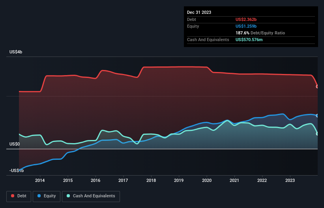Click the 2022 x-axis label
324x208 pixels.
(262, 180)
